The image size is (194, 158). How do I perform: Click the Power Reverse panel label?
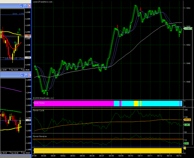pos(40,136)
